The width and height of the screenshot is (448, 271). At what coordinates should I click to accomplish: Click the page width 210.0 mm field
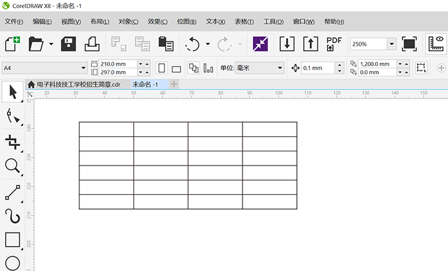pos(118,64)
